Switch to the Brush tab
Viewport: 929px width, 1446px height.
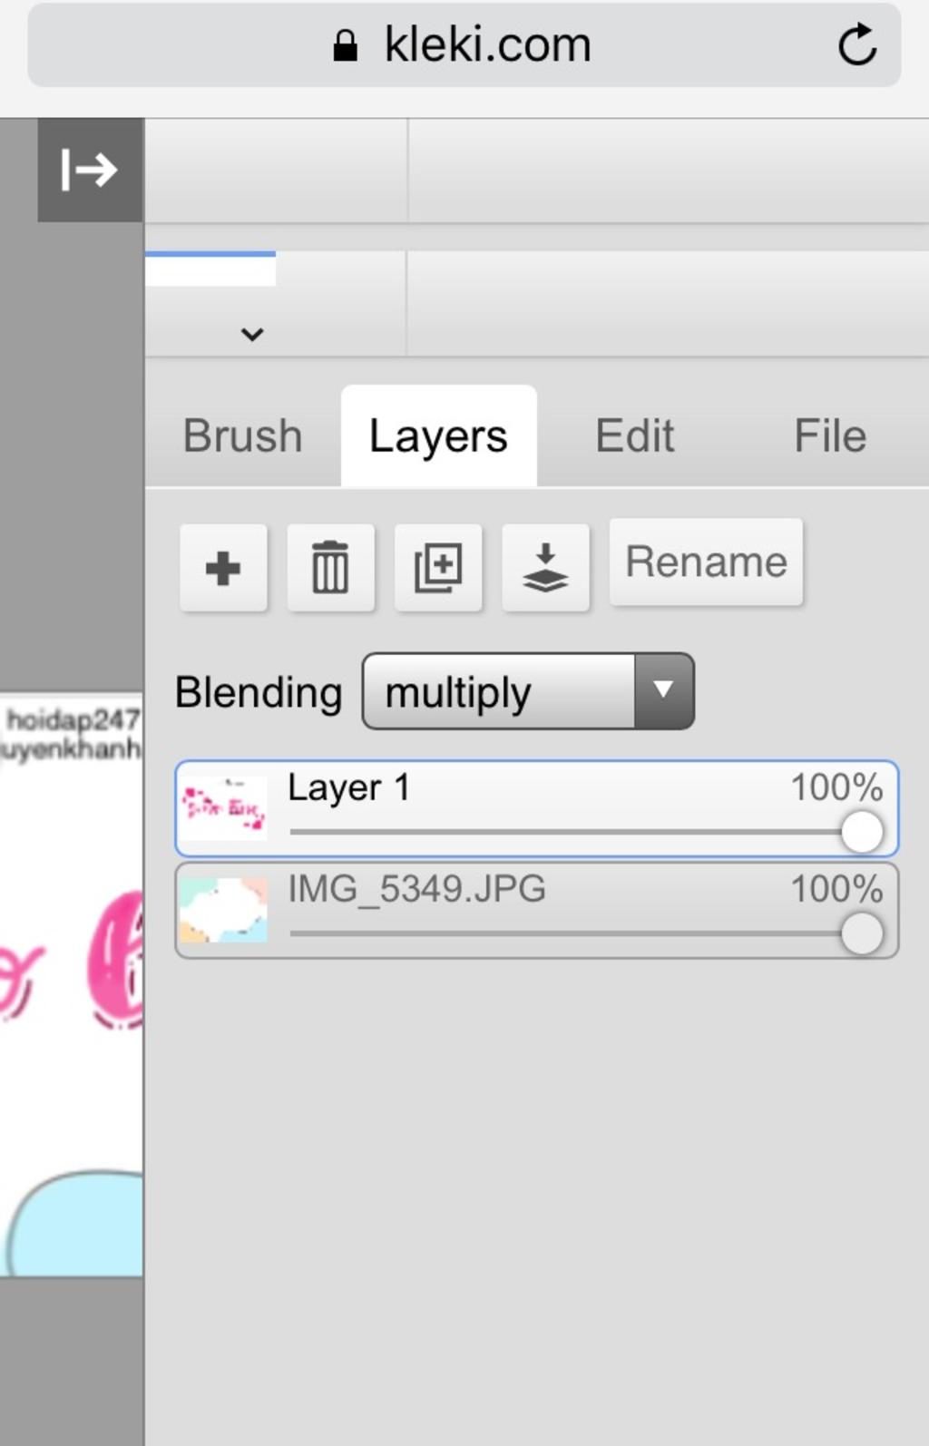(x=242, y=436)
